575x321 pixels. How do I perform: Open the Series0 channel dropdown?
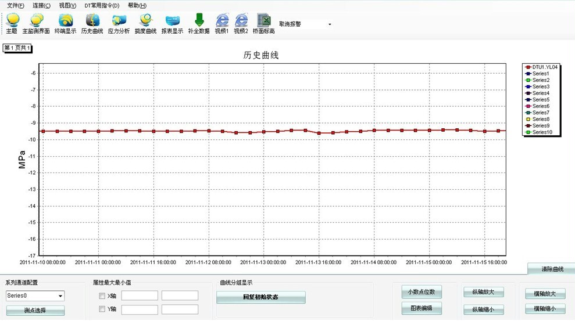click(60, 296)
